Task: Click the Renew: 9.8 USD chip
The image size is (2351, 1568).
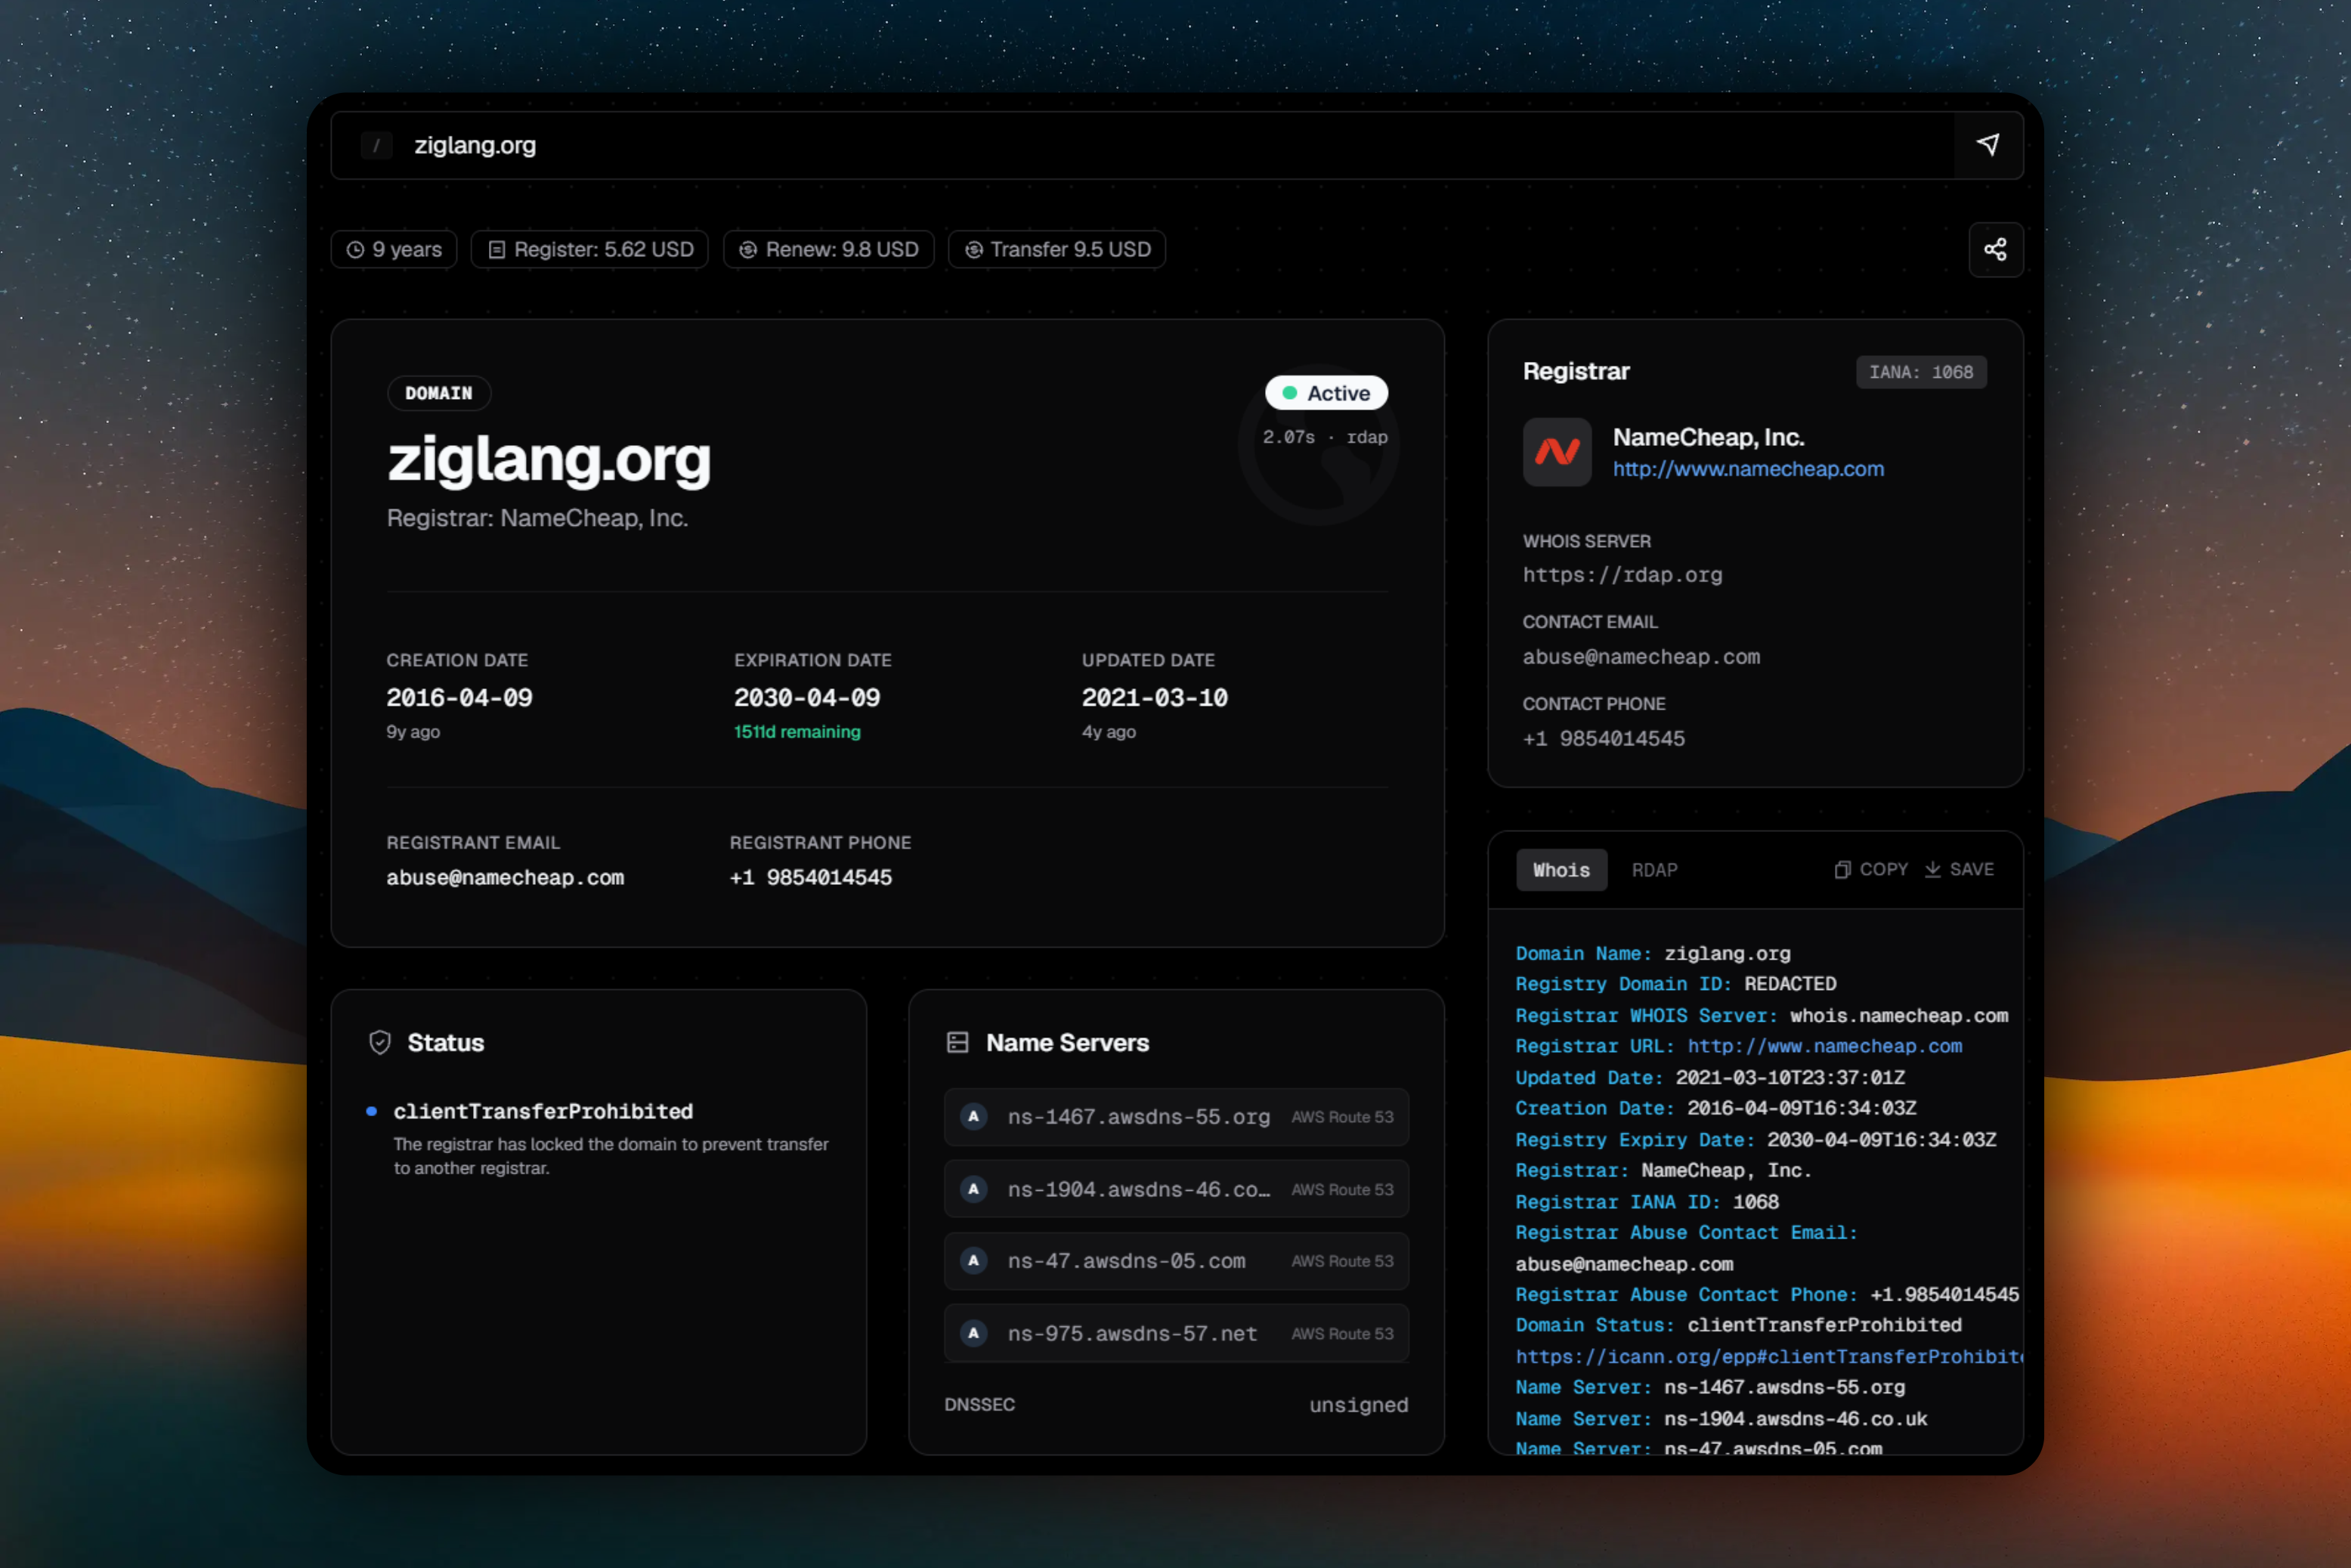Action: (x=829, y=249)
